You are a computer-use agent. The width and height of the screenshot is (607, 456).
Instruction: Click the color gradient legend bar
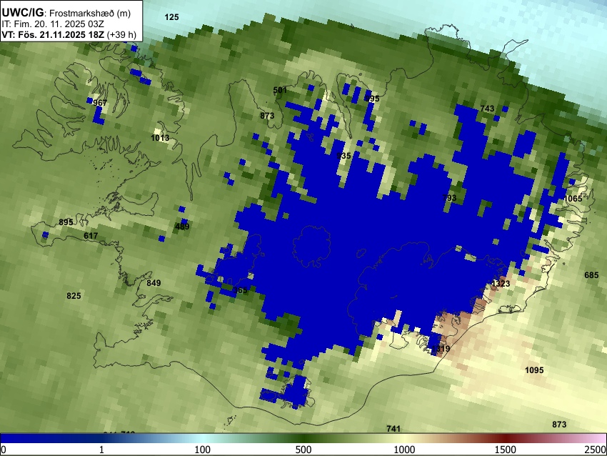click(303, 438)
